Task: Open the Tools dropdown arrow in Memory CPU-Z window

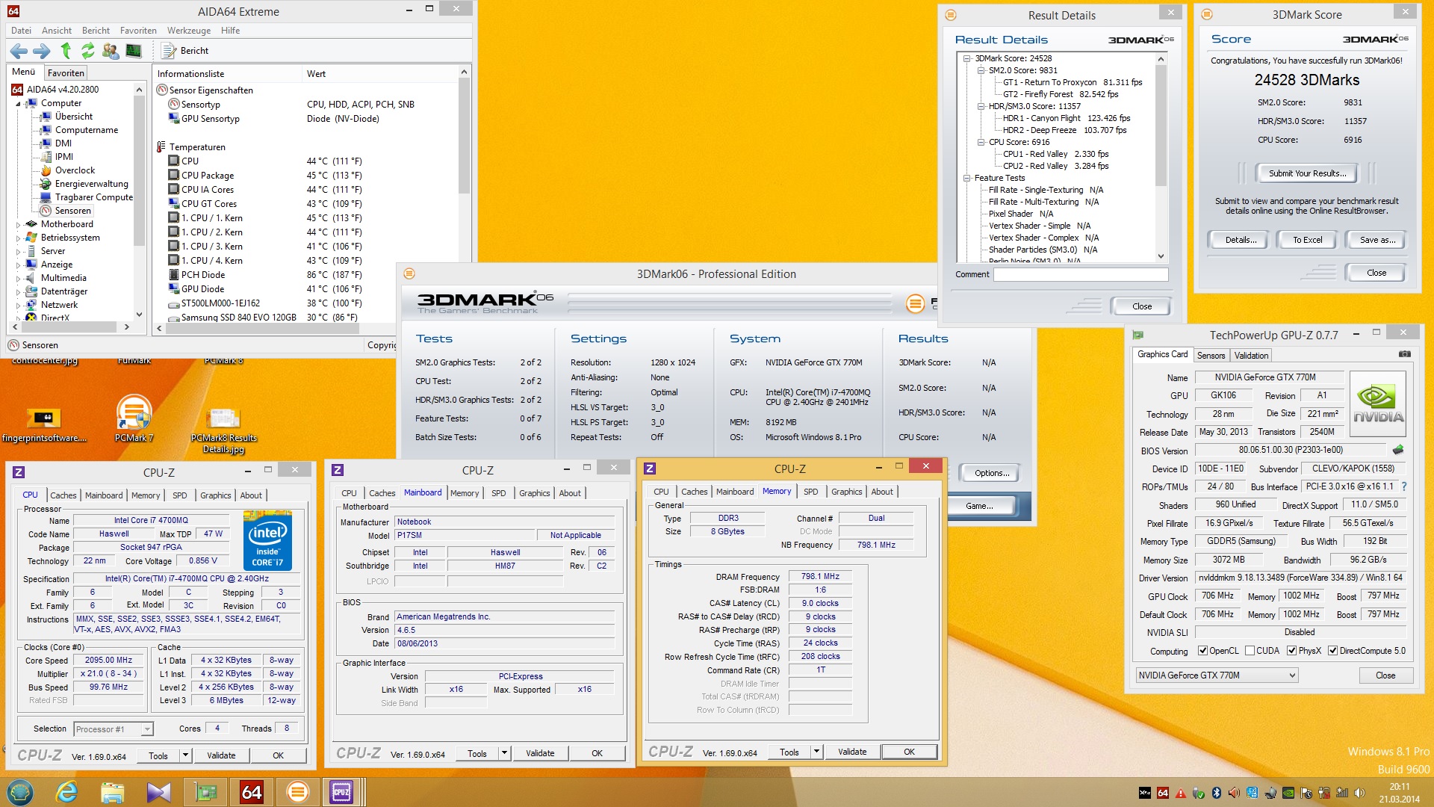Action: [x=816, y=752]
